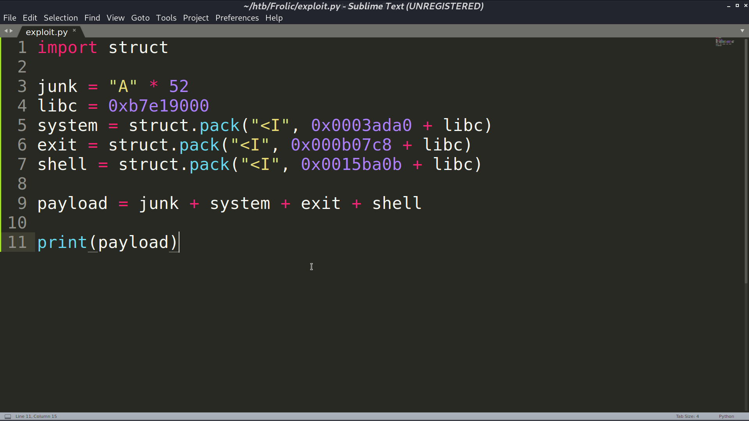The height and width of the screenshot is (421, 749).
Task: Click the value 0xb7e19000
Action: point(158,106)
